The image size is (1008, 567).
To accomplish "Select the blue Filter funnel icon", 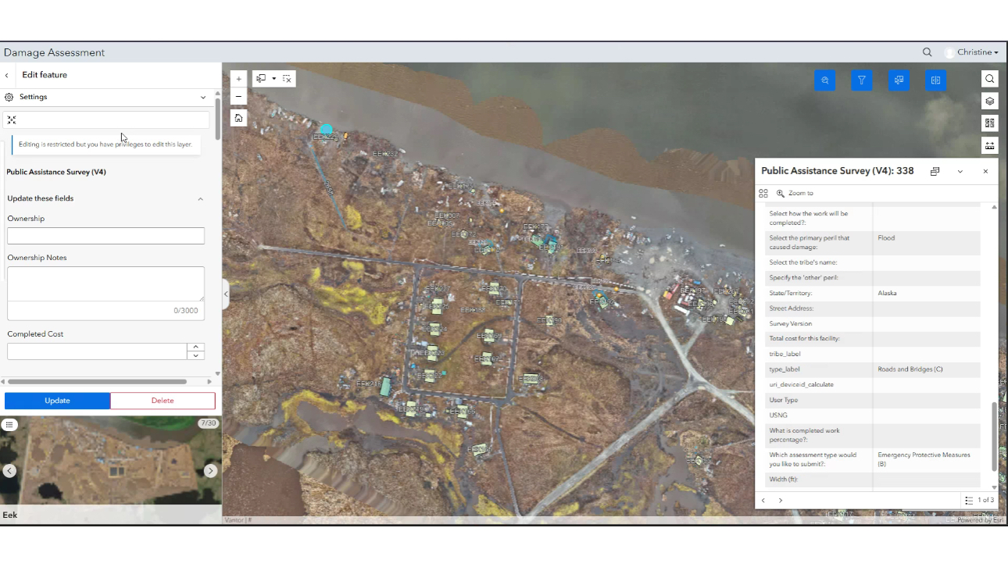I will [x=862, y=80].
